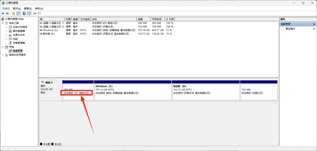Select the 704 MB recovery partition block
The image size is (317, 151).
(259, 92)
